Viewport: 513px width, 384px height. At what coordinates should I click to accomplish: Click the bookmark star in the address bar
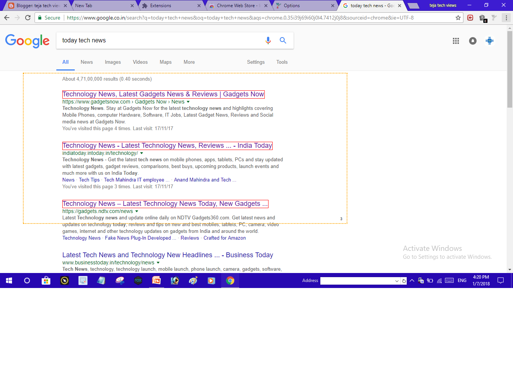(x=459, y=17)
